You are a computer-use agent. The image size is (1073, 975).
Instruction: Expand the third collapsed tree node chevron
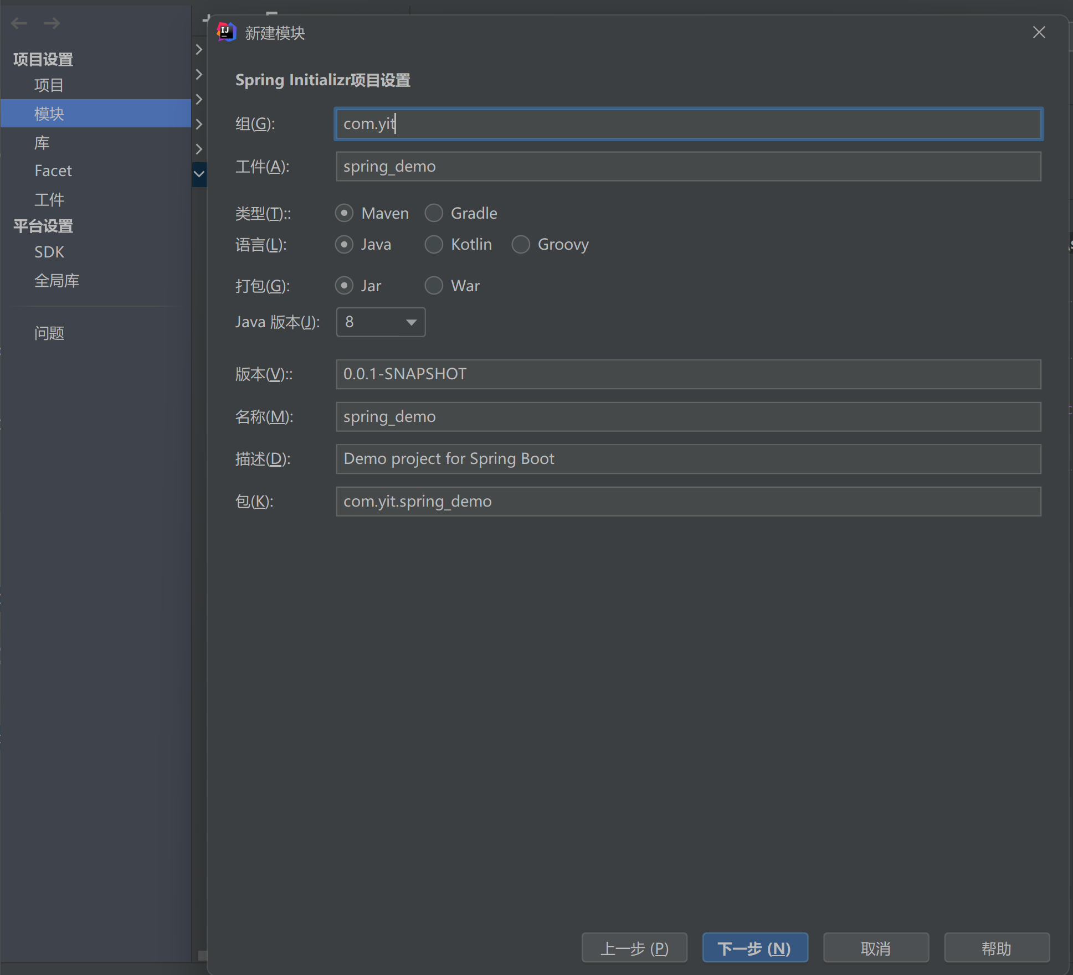point(199,99)
